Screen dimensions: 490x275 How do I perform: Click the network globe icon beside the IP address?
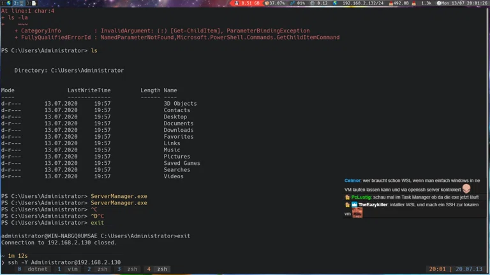[335, 3]
